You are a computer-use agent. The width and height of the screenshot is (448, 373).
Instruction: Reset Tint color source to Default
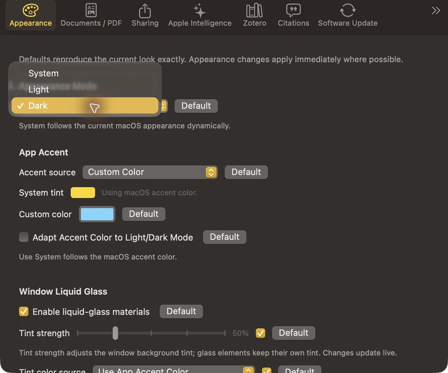pyautogui.click(x=300, y=370)
